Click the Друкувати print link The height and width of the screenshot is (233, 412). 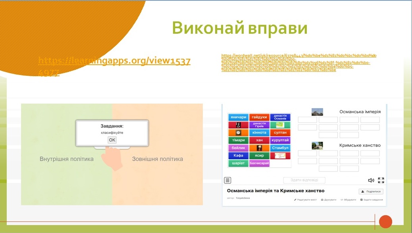click(329, 200)
